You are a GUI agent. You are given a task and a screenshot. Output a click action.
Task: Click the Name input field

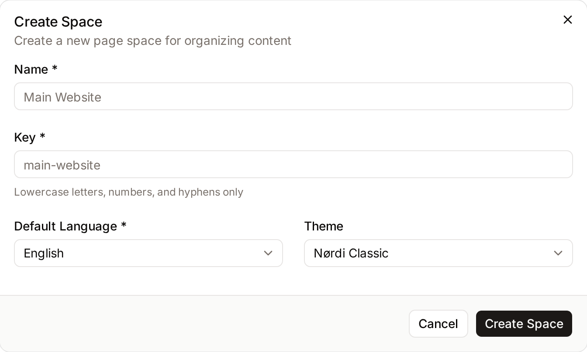coord(293,96)
